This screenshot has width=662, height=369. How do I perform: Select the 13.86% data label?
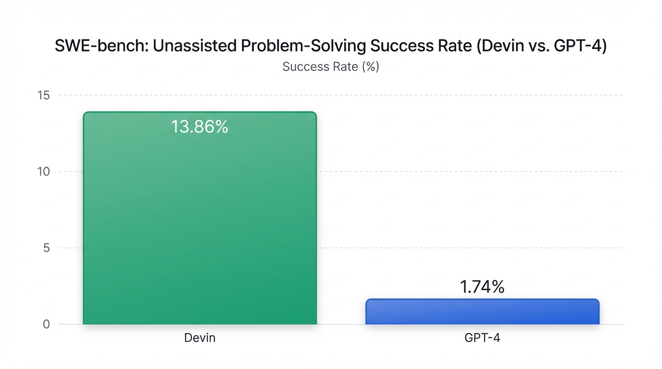coord(200,127)
